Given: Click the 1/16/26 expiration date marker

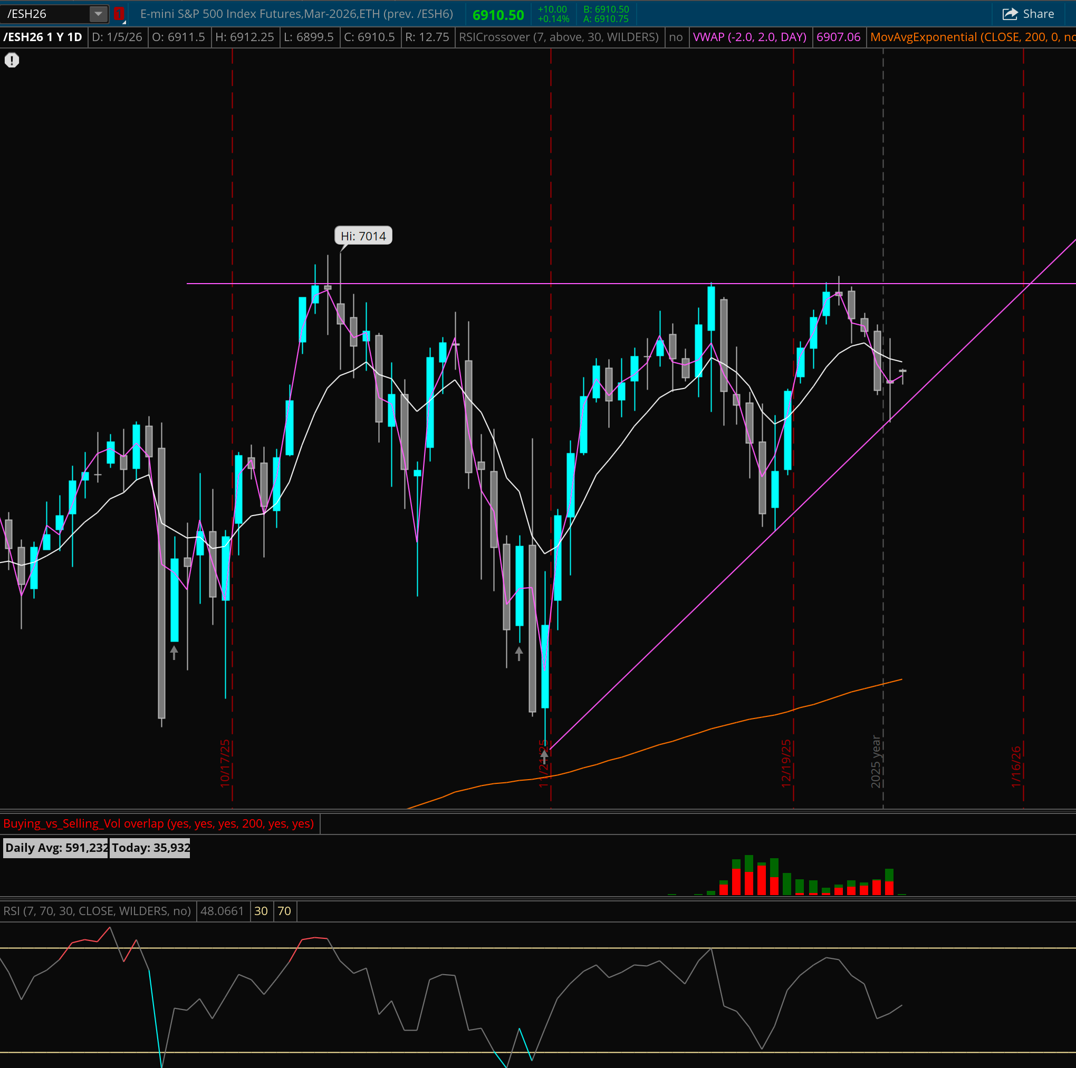Looking at the screenshot, I should pyautogui.click(x=1016, y=766).
